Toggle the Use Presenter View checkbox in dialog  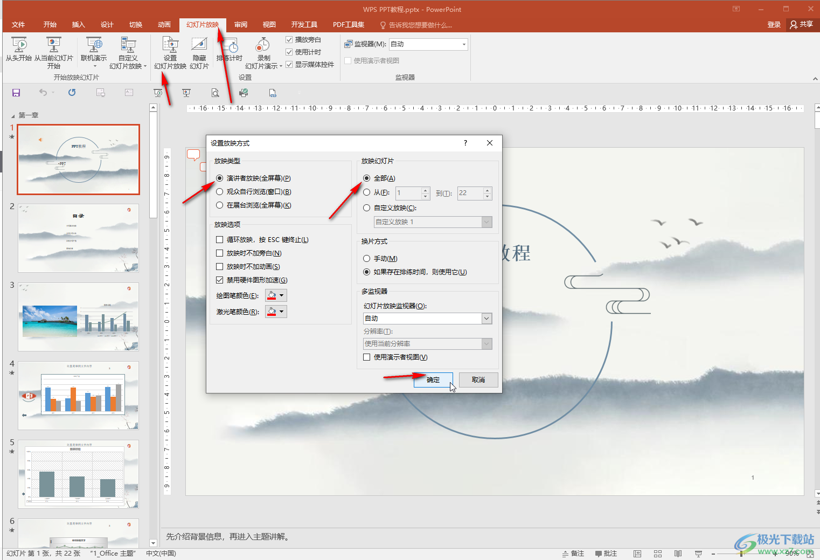coord(367,357)
